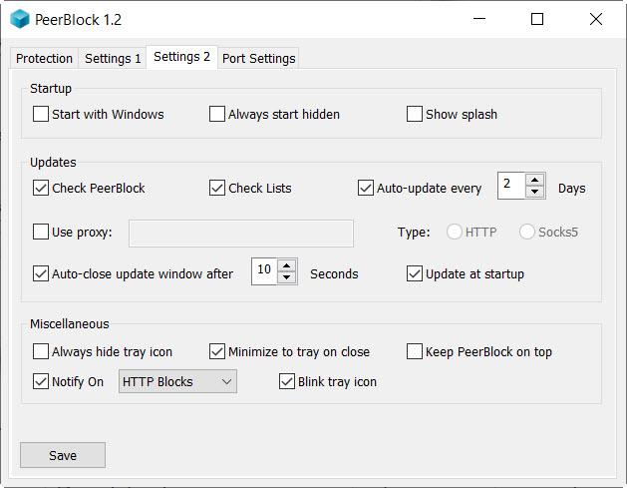Switch to the Protection tab
This screenshot has height=488, width=627.
44,58
